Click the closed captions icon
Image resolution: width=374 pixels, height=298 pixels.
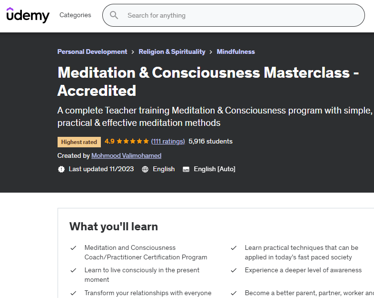(x=186, y=169)
